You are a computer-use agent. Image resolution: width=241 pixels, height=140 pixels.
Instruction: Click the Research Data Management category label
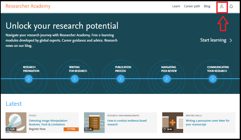coord(123,116)
